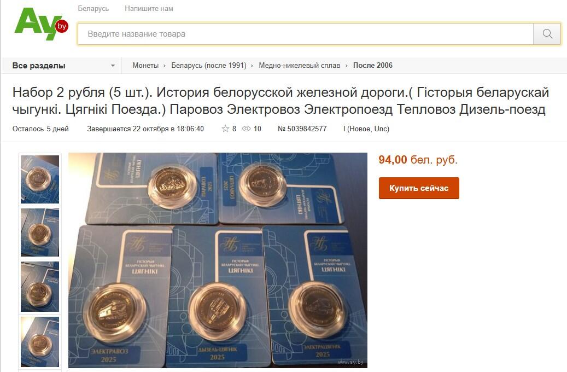Open the Беларусь region link

pyautogui.click(x=93, y=8)
